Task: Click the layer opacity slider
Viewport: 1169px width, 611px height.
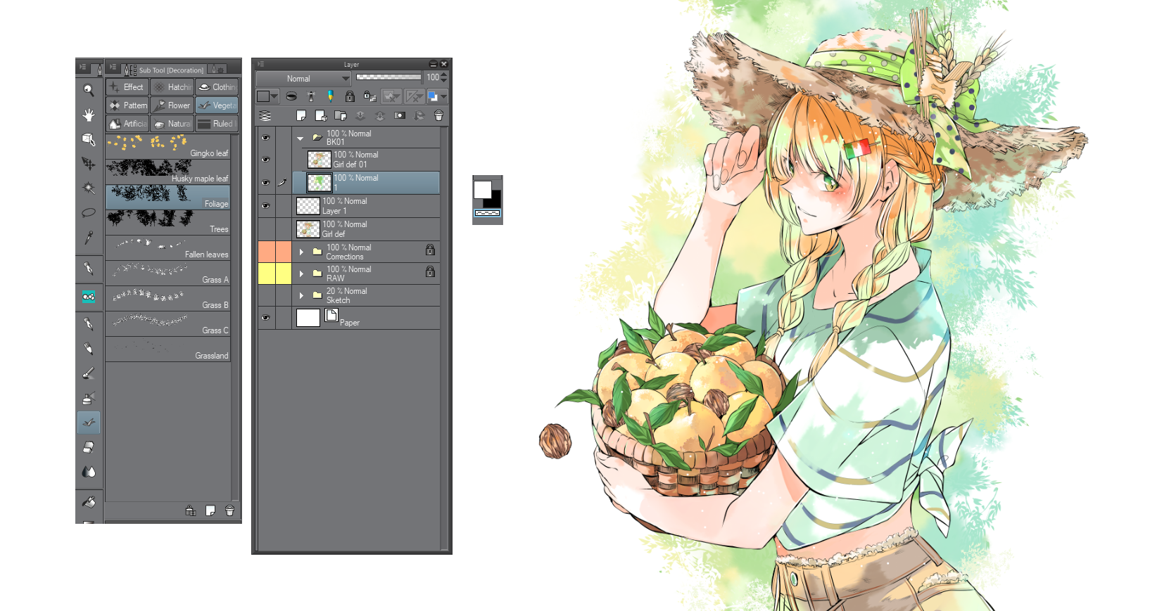Action: 388,77
